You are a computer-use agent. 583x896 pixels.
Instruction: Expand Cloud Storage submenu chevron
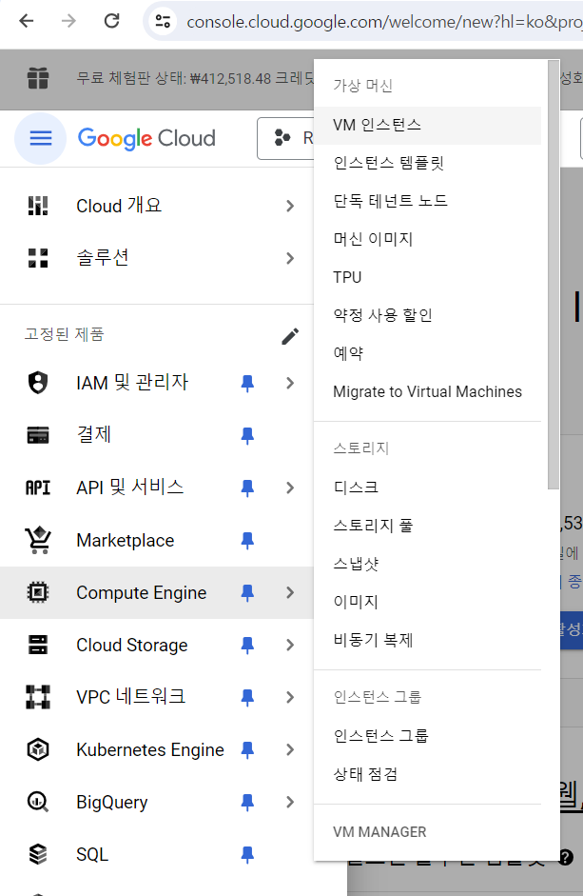pos(290,646)
